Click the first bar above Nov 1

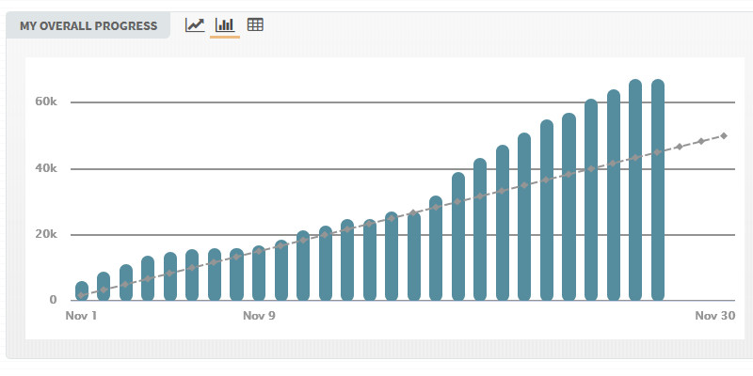[x=82, y=290]
